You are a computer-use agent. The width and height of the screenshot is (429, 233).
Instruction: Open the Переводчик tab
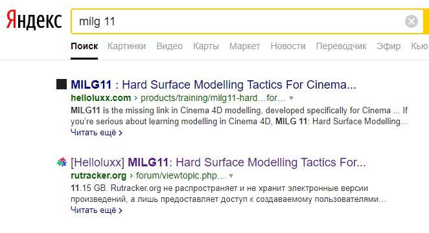341,46
